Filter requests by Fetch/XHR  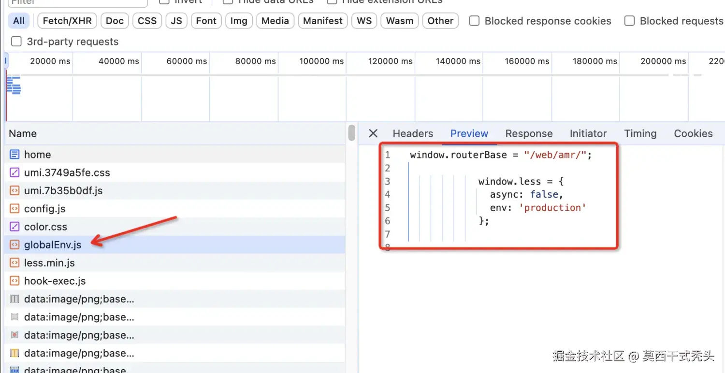pyautogui.click(x=67, y=21)
